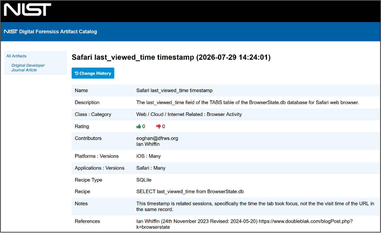
Task: Click the Rating field label
Action: (82, 126)
